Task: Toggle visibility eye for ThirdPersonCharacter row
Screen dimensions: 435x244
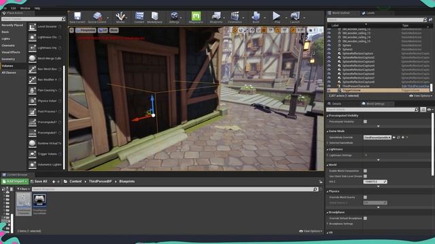Action: (x=329, y=86)
